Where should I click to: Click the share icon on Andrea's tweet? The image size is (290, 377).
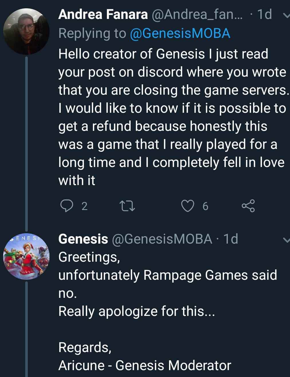248,206
